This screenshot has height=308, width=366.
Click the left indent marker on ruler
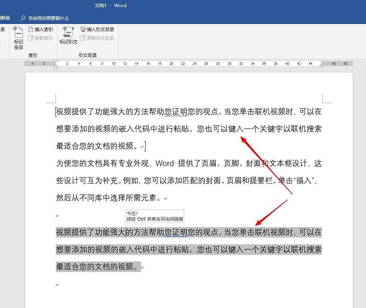click(56, 67)
